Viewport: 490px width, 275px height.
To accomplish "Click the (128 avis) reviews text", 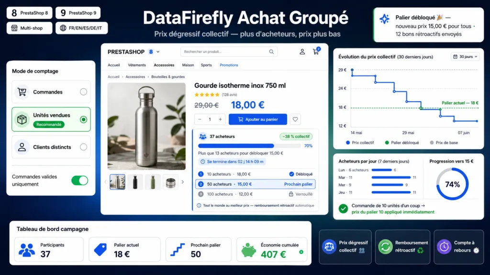I will [x=229, y=95].
